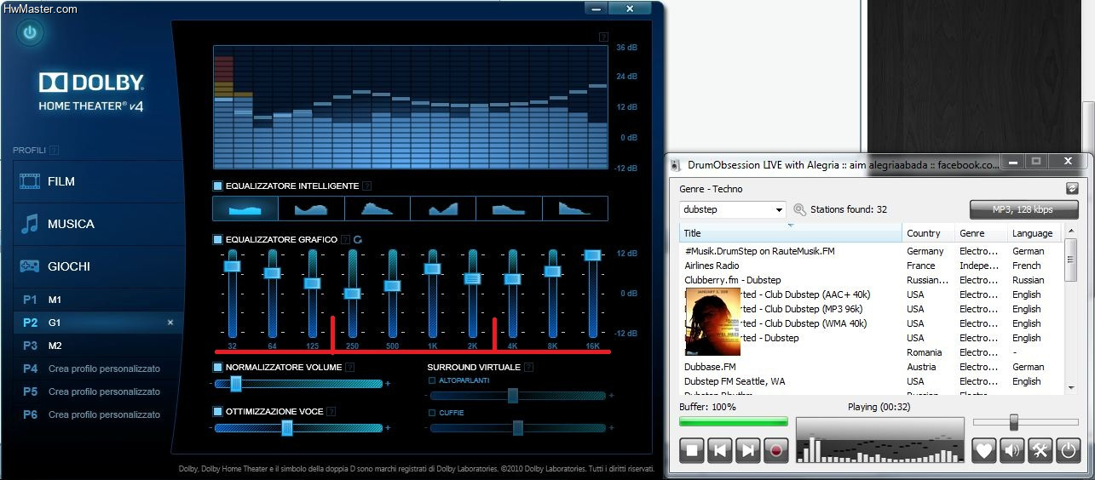This screenshot has width=1095, height=480.
Task: Add station to favorites heart icon
Action: pyautogui.click(x=984, y=450)
